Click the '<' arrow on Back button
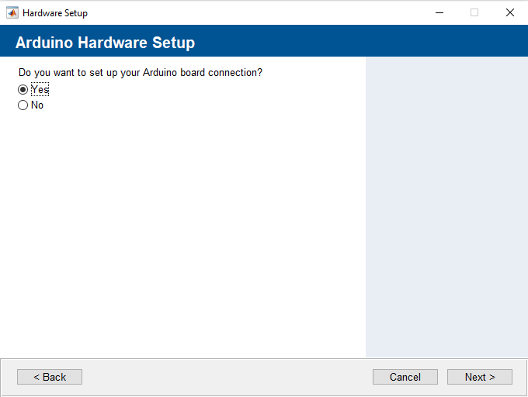 pyautogui.click(x=36, y=377)
